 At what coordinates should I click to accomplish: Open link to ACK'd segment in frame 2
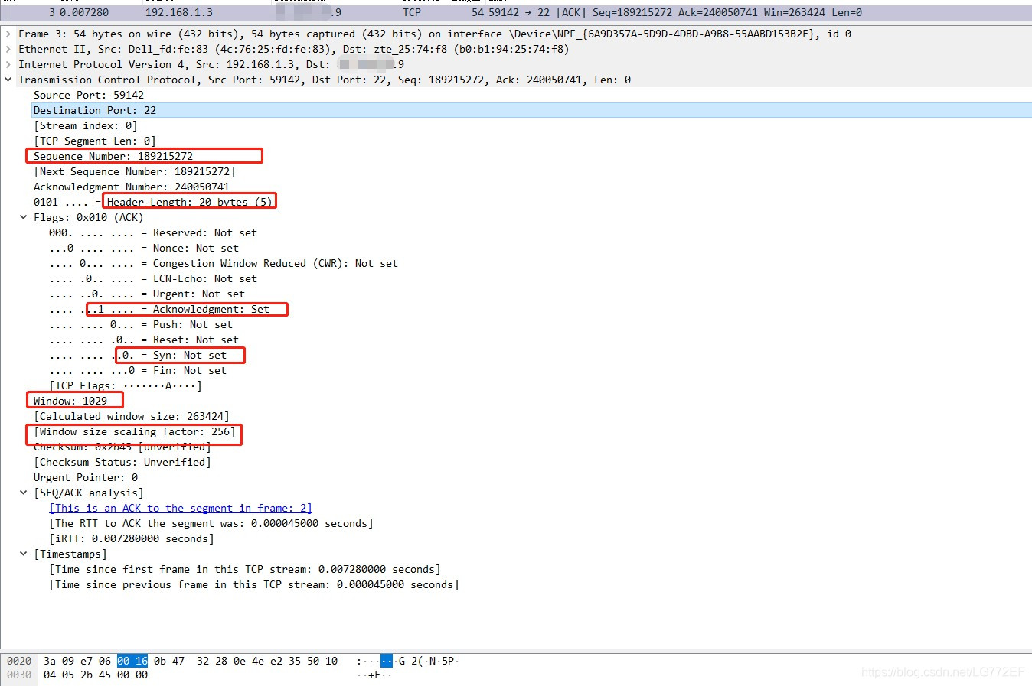[181, 508]
